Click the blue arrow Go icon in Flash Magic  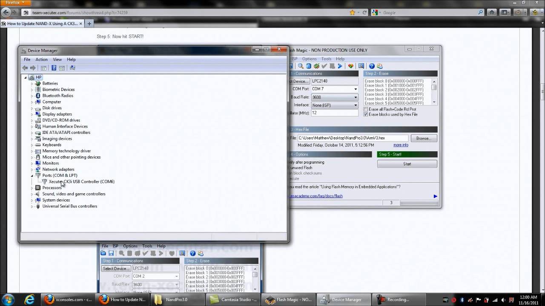click(340, 66)
